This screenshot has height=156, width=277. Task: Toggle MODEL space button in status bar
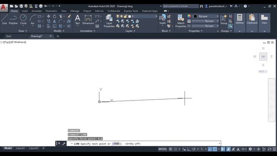coord(163,149)
